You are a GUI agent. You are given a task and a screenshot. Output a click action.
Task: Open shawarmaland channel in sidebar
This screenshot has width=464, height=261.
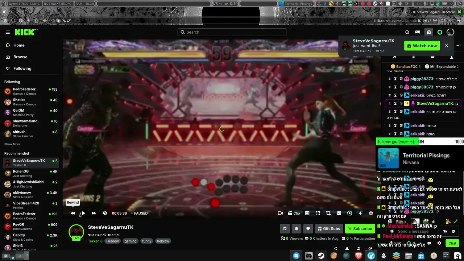coord(31,123)
